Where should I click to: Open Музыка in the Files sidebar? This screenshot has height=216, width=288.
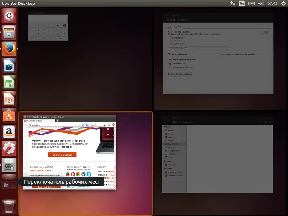pyautogui.click(x=170, y=154)
